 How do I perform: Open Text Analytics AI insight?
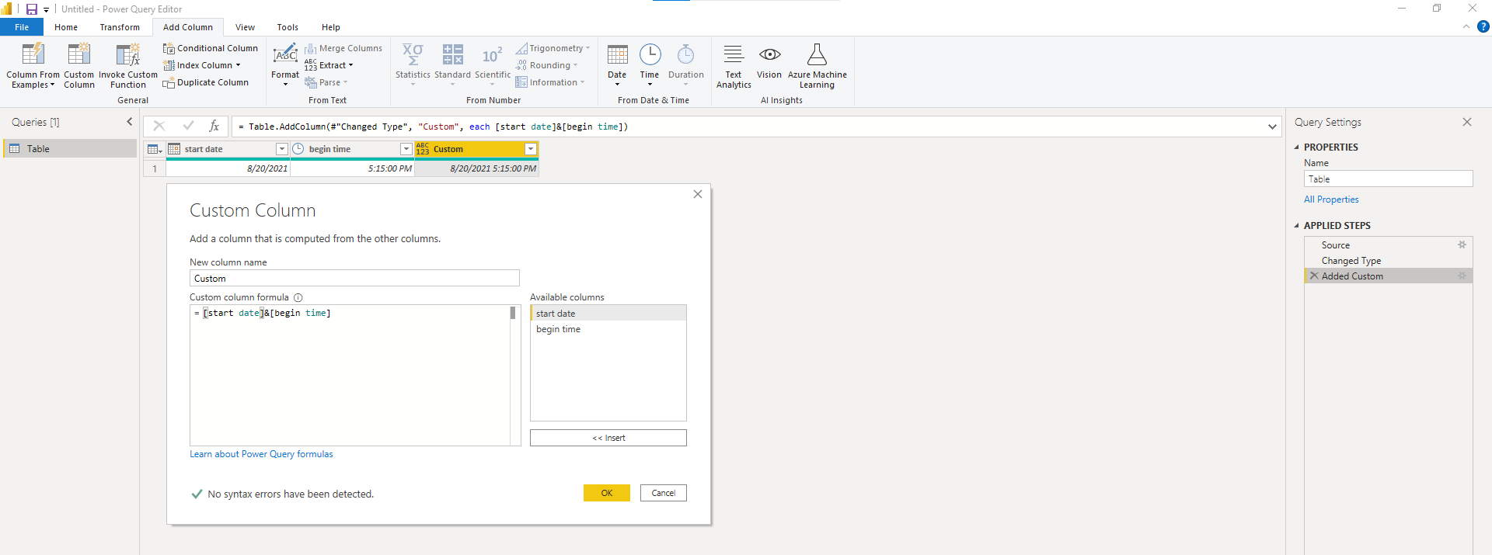tap(734, 65)
